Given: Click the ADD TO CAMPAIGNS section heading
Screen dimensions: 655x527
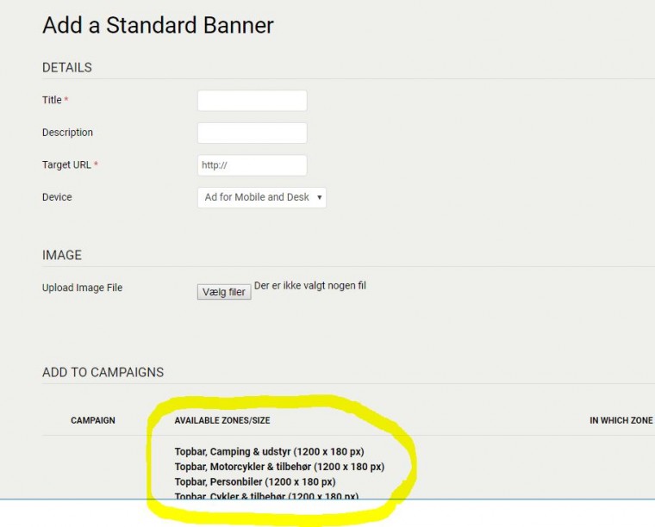Looking at the screenshot, I should pos(103,373).
